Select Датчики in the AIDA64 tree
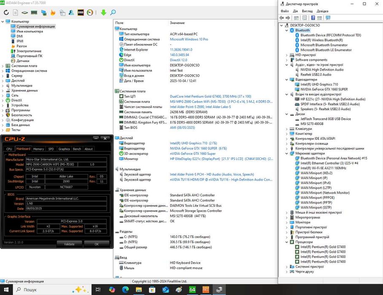This screenshot has width=383, height=295. tap(23, 61)
